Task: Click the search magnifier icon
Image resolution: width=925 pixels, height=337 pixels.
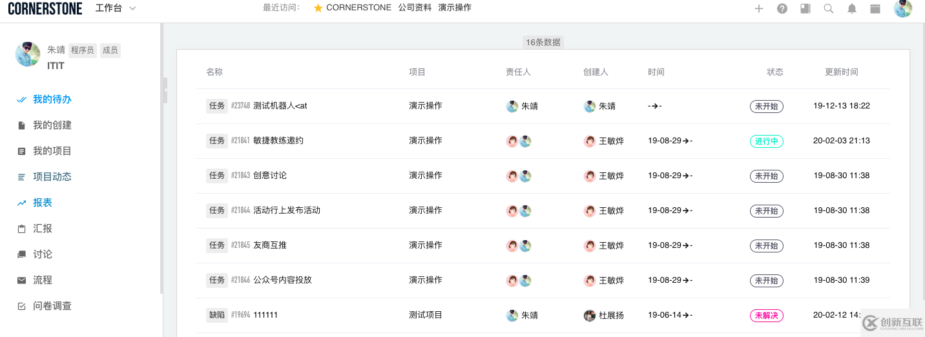Action: point(829,8)
